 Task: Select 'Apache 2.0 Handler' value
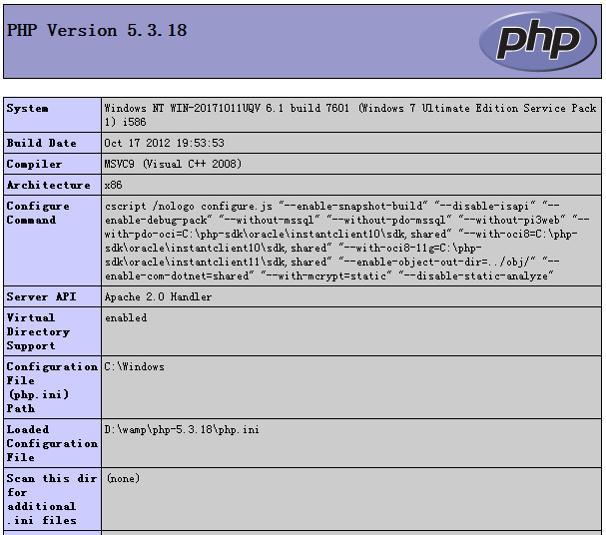coord(158,296)
